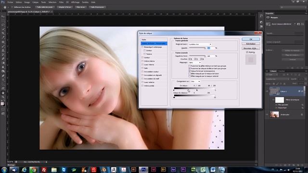308x173 pixels.
Task: Click the 'Nouveau style...' button
Action: (251, 48)
